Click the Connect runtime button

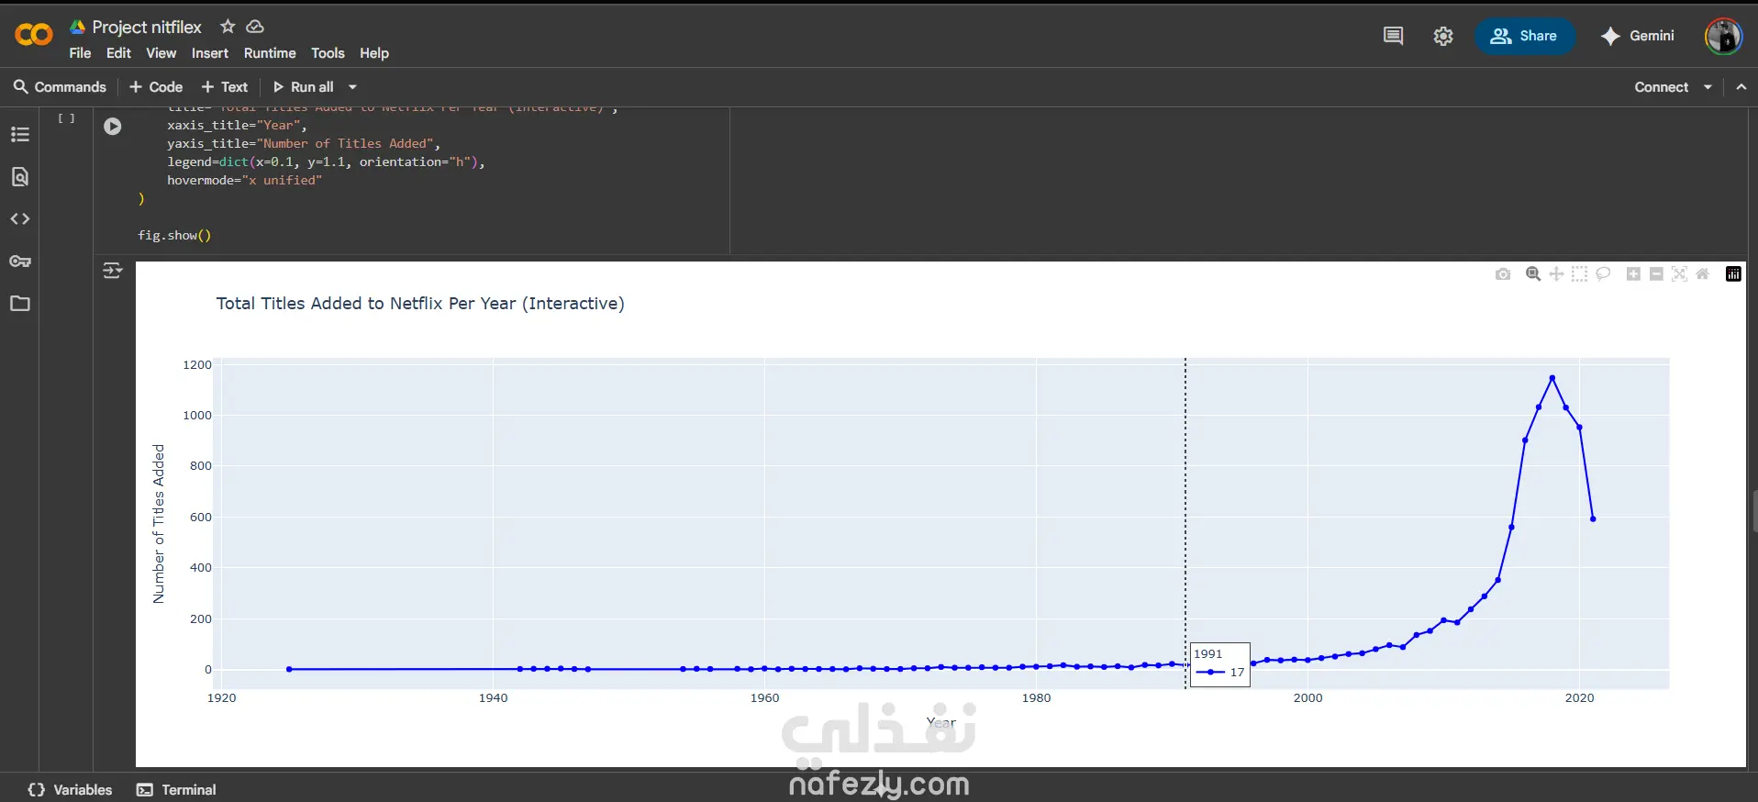pyautogui.click(x=1661, y=87)
